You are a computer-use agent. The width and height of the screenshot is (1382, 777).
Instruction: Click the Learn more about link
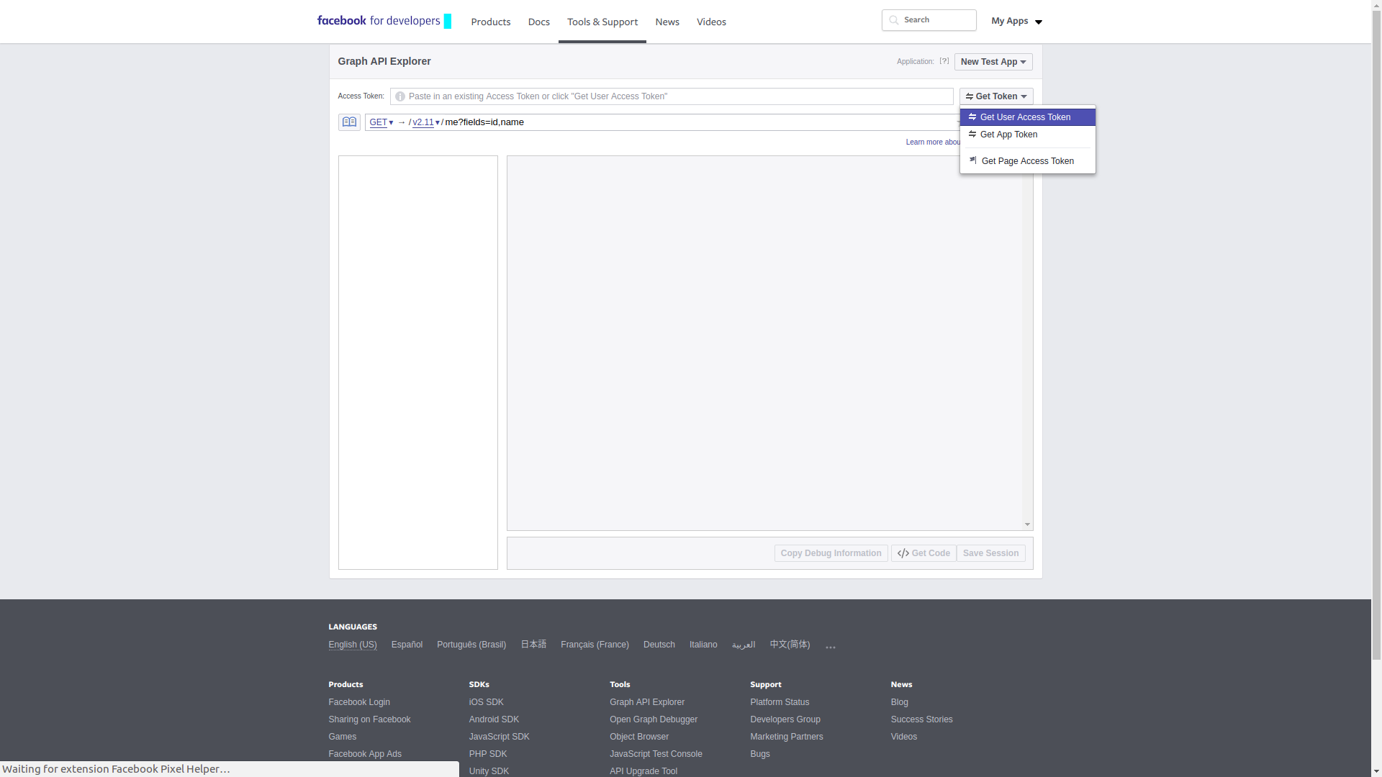(x=933, y=142)
